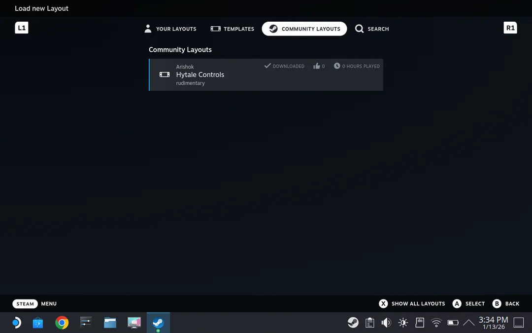Click Show All Layouts button

[x=412, y=304]
